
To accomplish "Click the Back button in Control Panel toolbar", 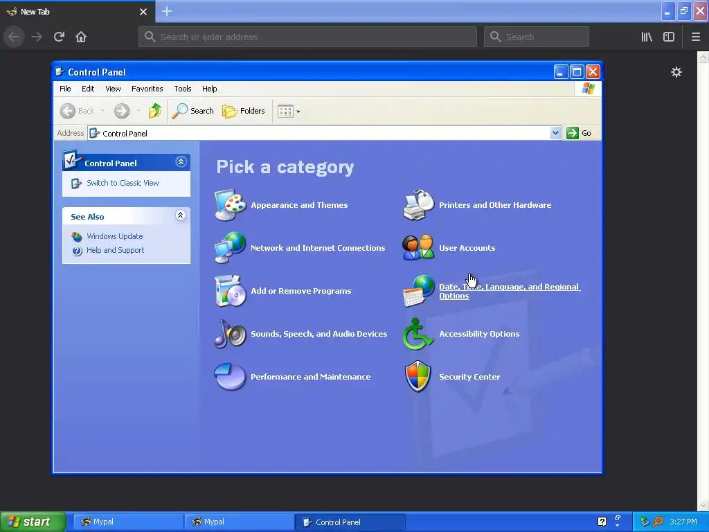I will (x=78, y=111).
